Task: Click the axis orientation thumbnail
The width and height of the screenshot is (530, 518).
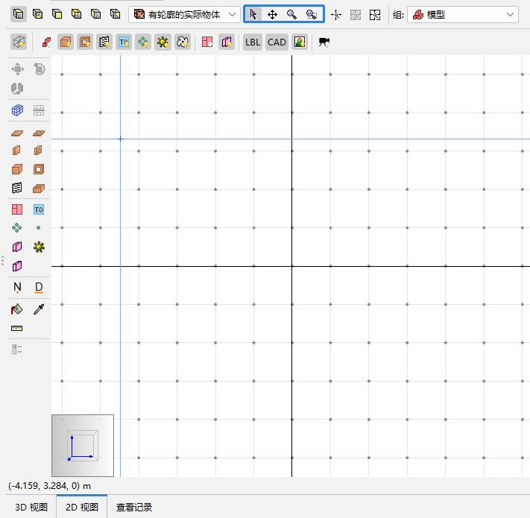Action: pos(82,445)
